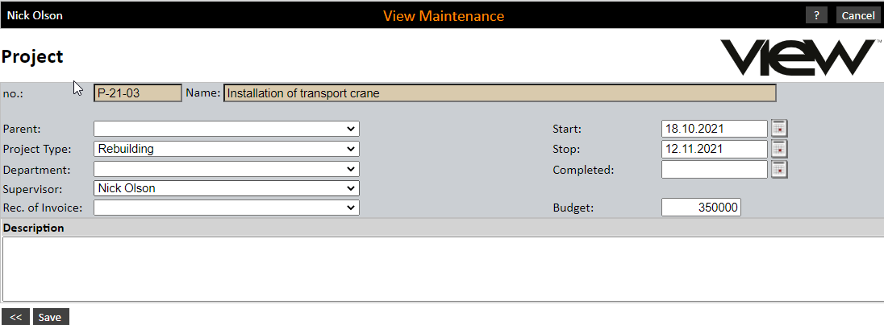
Task: Cancel the project editing
Action: coord(858,15)
